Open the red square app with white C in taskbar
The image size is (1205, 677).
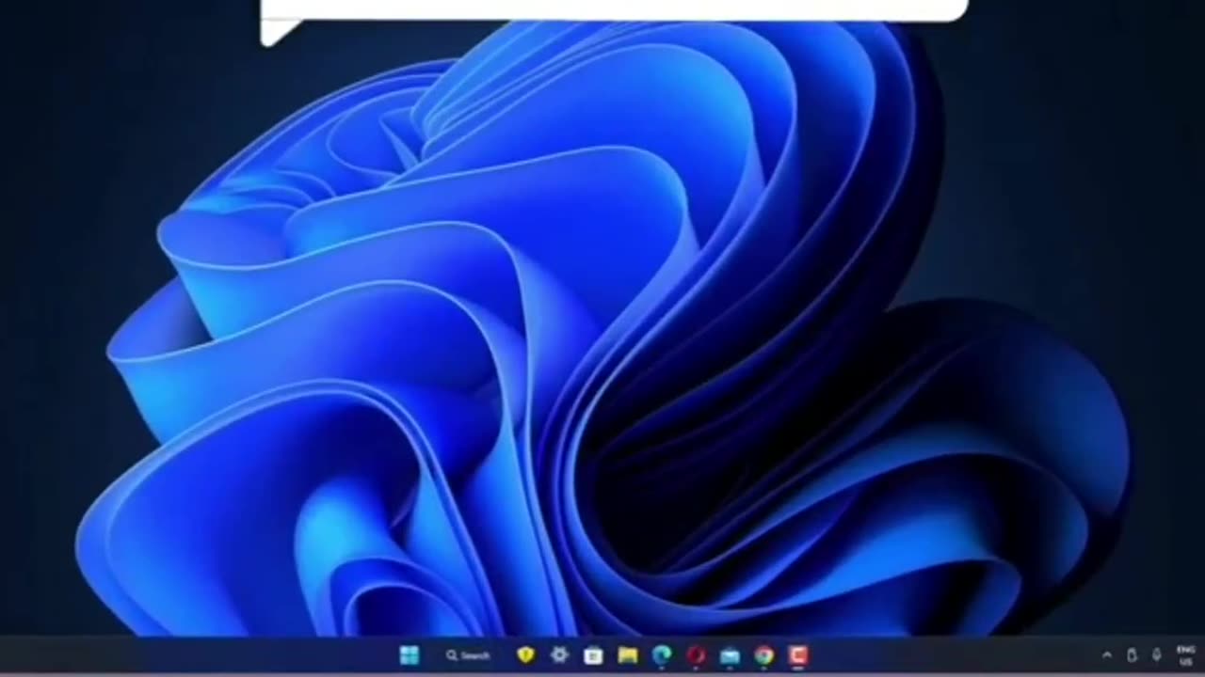tap(798, 655)
